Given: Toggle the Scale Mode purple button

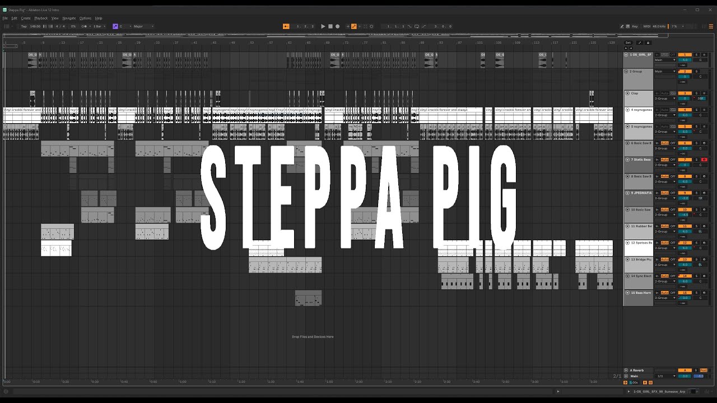Looking at the screenshot, I should pos(115,26).
